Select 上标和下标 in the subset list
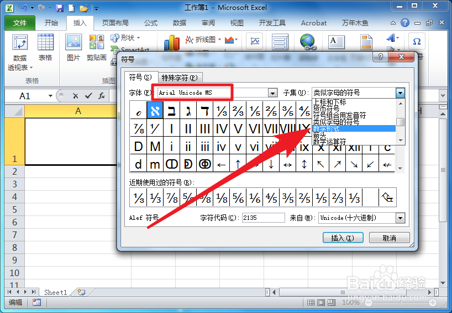The width and height of the screenshot is (452, 313). pyautogui.click(x=354, y=102)
